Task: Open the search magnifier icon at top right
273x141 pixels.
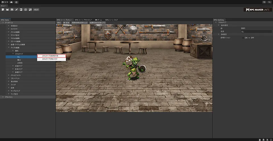Action: 269,2
